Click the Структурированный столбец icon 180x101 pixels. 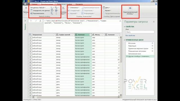pyautogui.click(x=130, y=8)
